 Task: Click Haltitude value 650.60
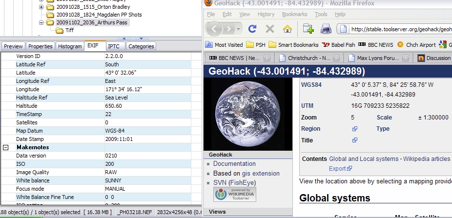(x=113, y=106)
